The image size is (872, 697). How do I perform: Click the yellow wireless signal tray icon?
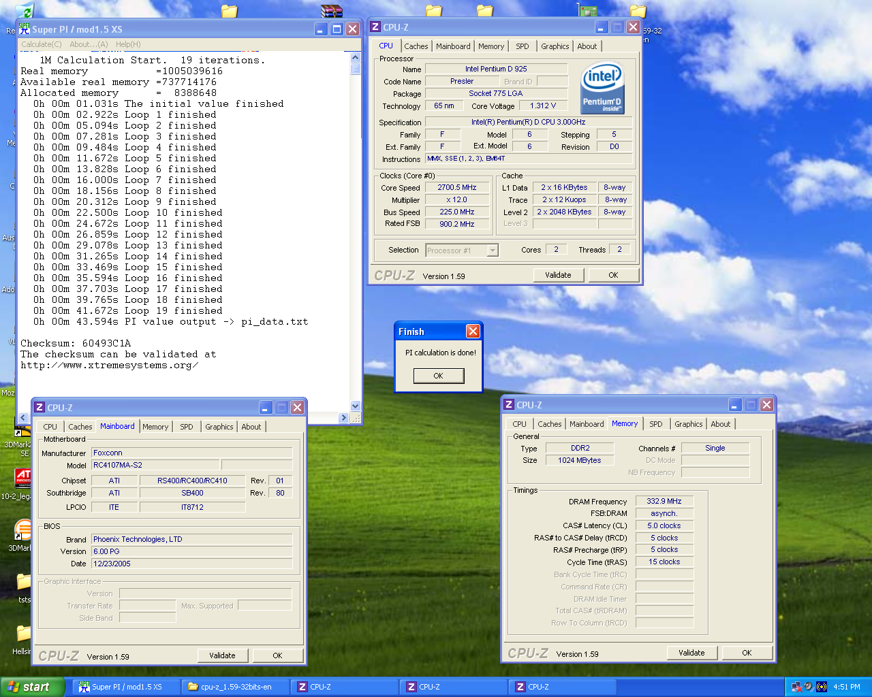pos(822,687)
